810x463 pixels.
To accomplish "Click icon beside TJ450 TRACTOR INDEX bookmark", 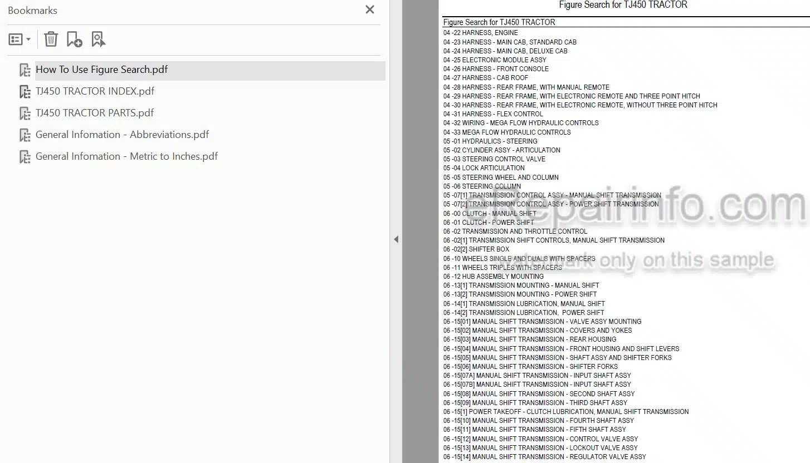I will (25, 92).
